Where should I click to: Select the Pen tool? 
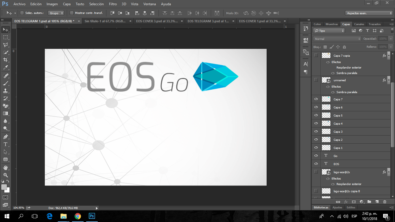coord(5,137)
